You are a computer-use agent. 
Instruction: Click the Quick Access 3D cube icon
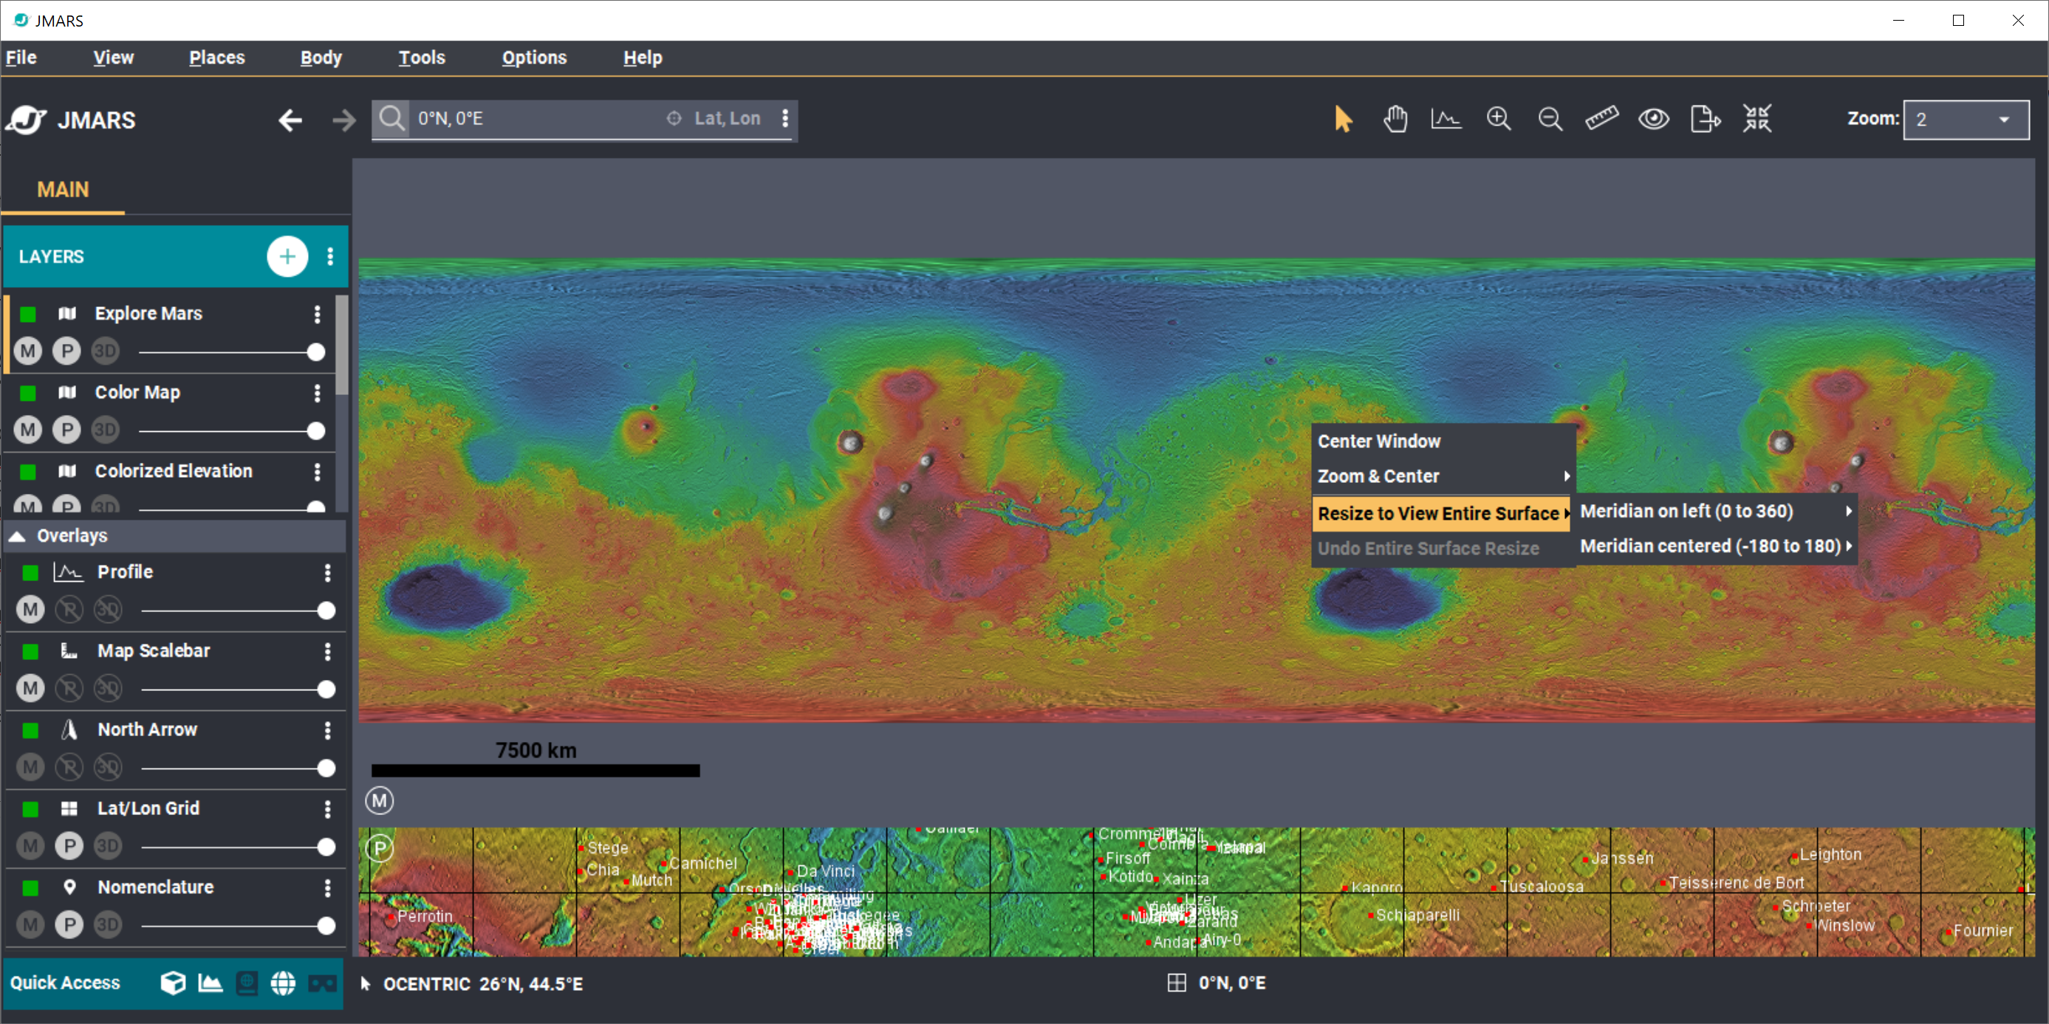click(x=173, y=983)
